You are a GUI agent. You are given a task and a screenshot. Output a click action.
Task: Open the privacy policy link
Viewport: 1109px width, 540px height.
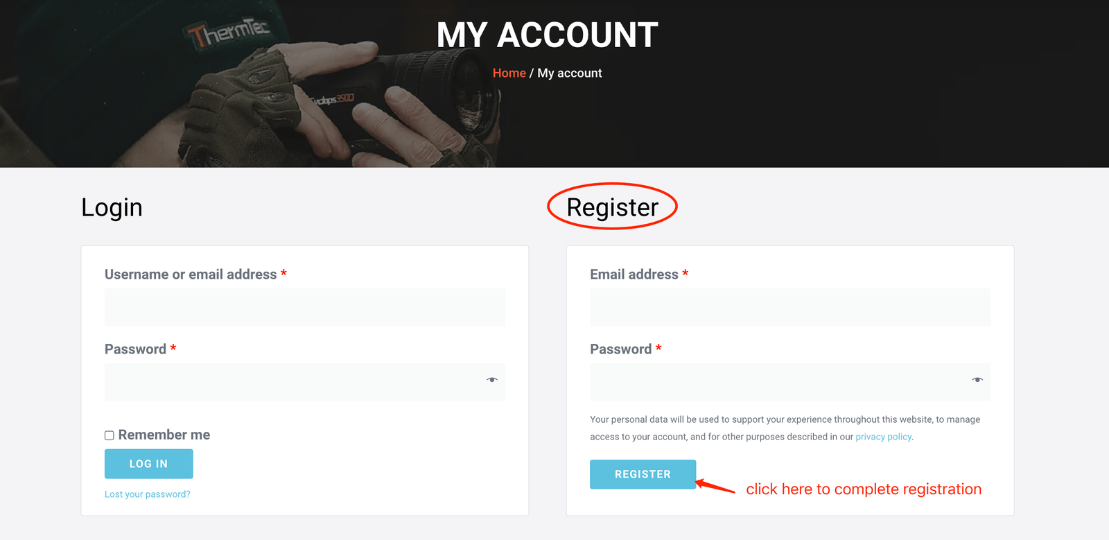(884, 437)
